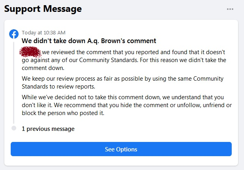Click the Support Message page title
Screen dimensions: 244x170
[43, 9]
